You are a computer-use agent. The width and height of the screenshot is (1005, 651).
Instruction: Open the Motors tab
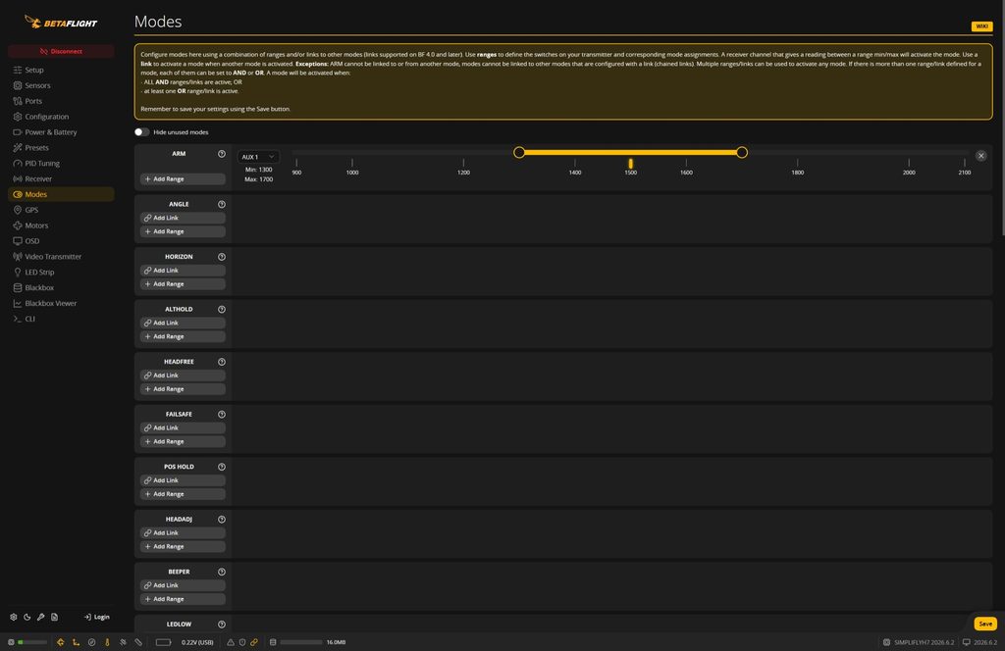pyautogui.click(x=61, y=225)
